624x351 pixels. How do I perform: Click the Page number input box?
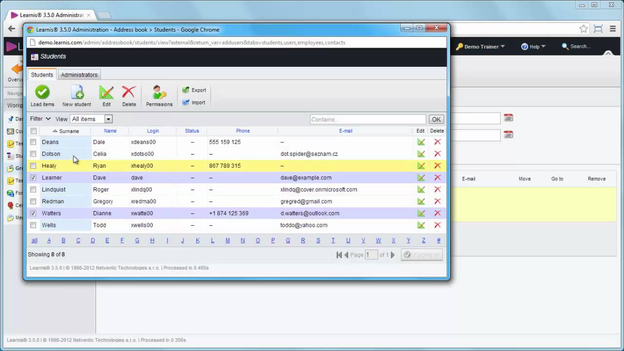(x=371, y=254)
